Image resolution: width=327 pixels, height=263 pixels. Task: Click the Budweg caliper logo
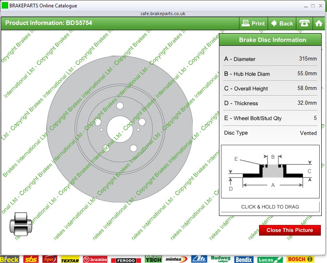pyautogui.click(x=221, y=259)
